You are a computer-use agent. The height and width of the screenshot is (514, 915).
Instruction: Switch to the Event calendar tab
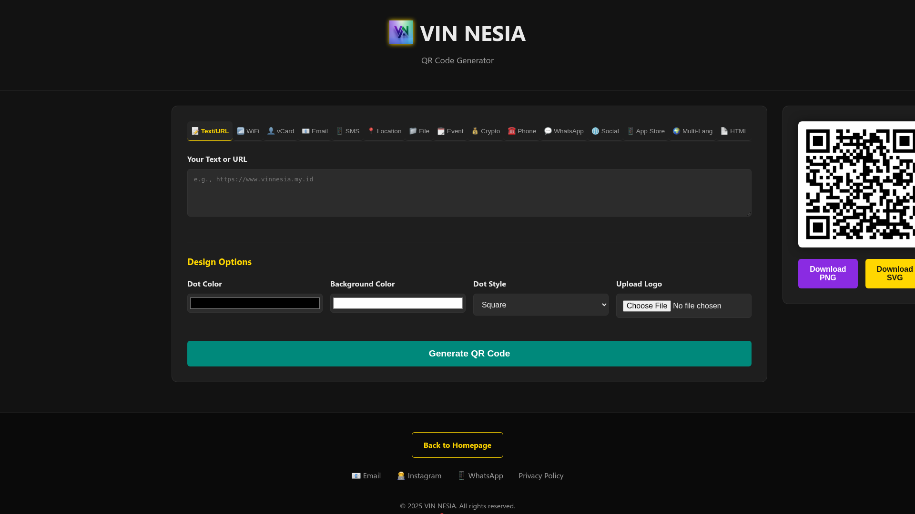[x=450, y=131]
